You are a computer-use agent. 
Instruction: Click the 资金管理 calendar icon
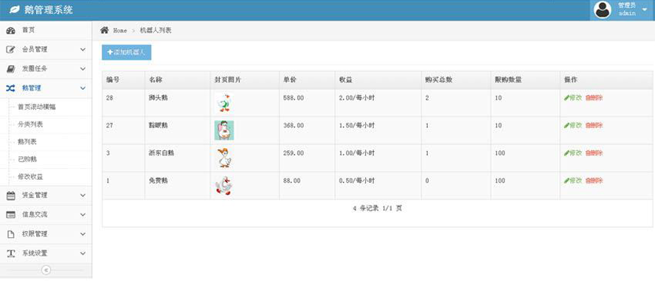click(x=11, y=195)
